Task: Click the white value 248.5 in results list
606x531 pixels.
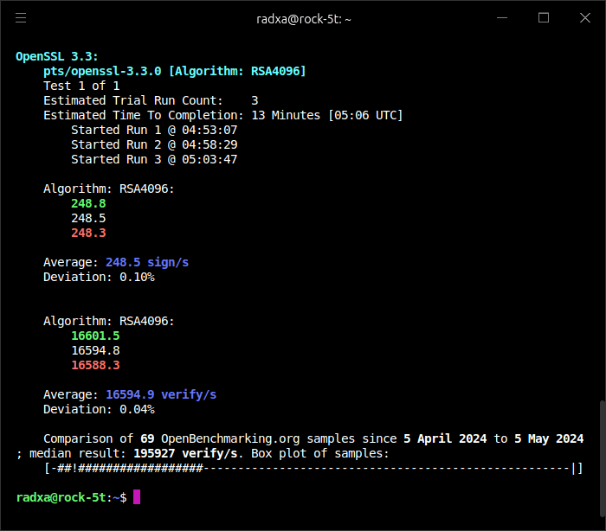Action: tap(88, 218)
